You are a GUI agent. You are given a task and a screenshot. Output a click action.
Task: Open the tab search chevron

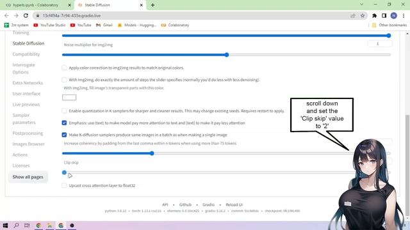pos(361,4)
